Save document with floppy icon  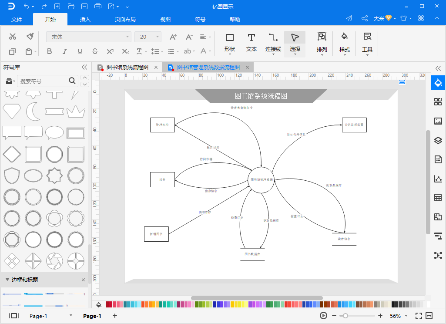click(x=84, y=6)
